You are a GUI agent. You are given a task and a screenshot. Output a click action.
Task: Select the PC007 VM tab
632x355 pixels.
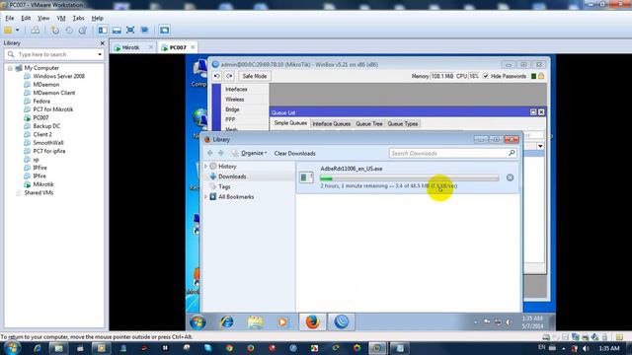178,47
